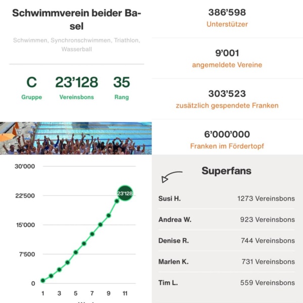Click the 23'128 data point bubble
The width and height of the screenshot is (303, 303).
click(124, 193)
